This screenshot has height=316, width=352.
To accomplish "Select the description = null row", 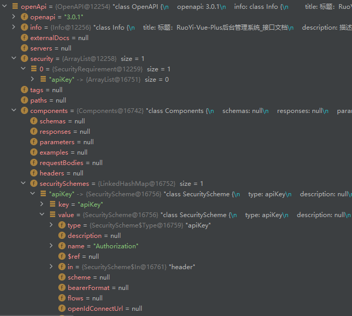I will pyautogui.click(x=176, y=235).
